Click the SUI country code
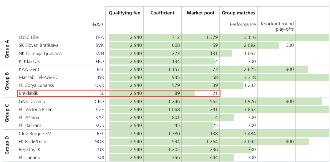Viewport: 330px width, 162px height. click(100, 158)
